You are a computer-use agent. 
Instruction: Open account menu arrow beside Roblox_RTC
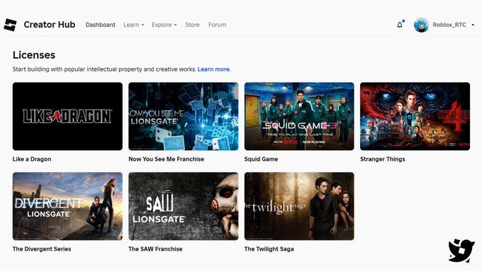pos(473,25)
